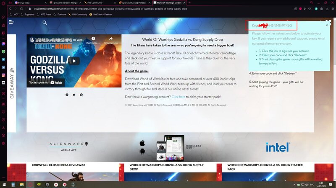Click the Android download icon
Viewport: 336px width, 188px height.
pos(142,151)
